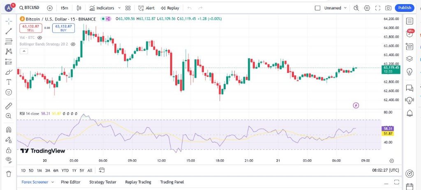
Task: Toggle visibility of Bollinger Bands Strategy
Action: point(73,44)
